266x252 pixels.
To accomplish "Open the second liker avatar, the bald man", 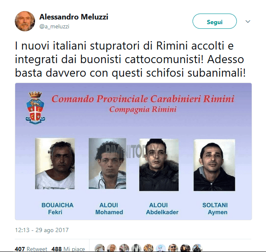I will (x=112, y=248).
